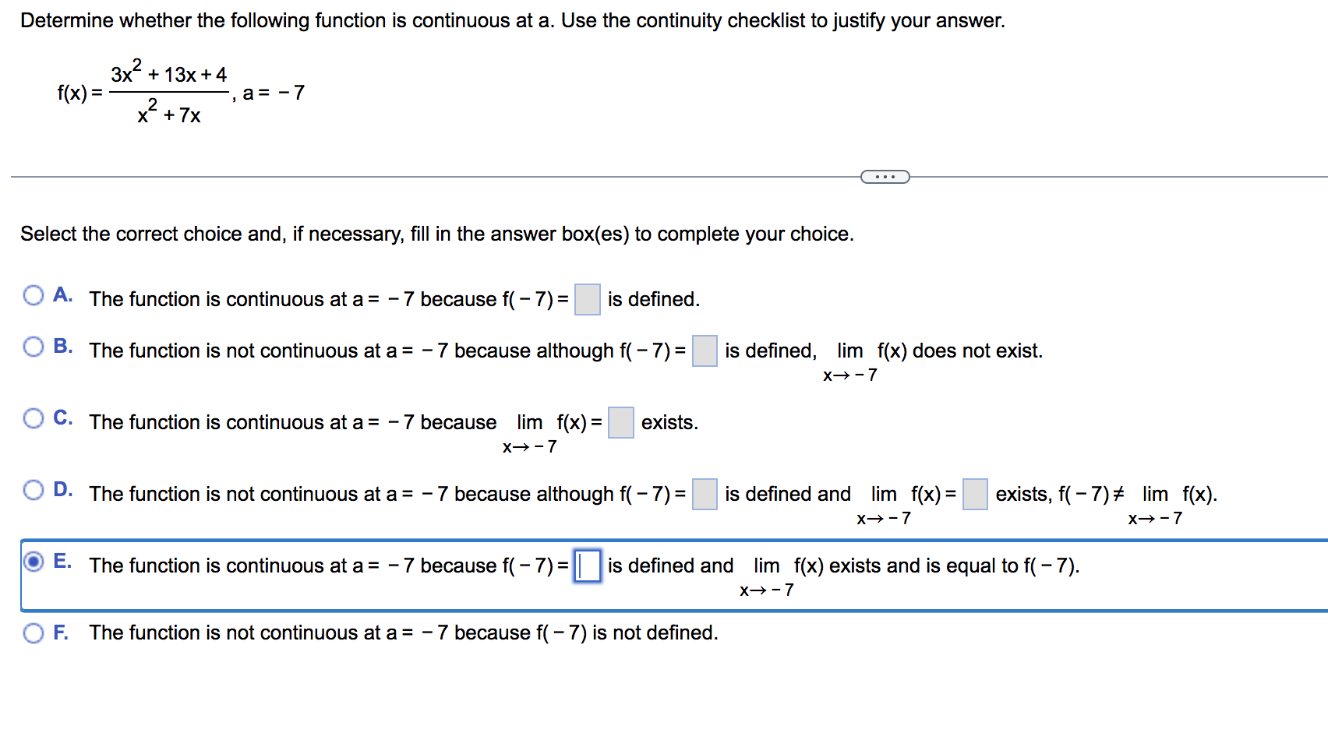Expand the ellipsis control on the divider
This screenshot has height=740, width=1328.
coord(885,177)
